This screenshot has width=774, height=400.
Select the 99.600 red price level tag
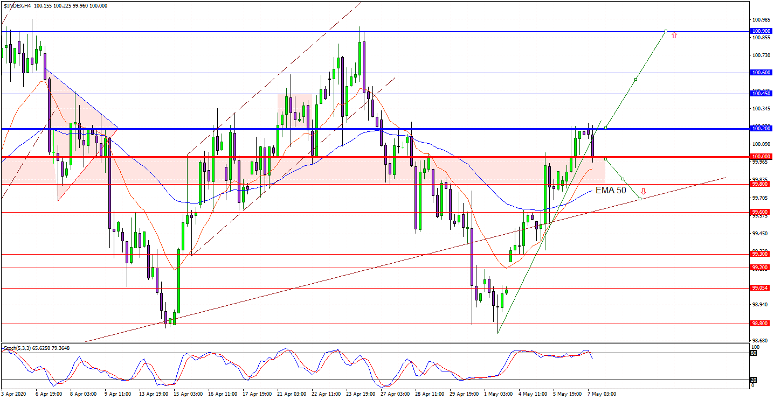760,212
